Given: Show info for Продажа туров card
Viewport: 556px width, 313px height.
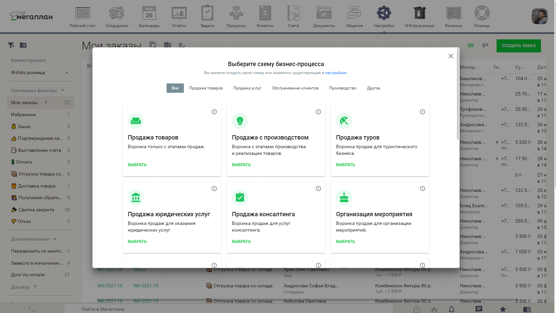Looking at the screenshot, I should coord(423,112).
